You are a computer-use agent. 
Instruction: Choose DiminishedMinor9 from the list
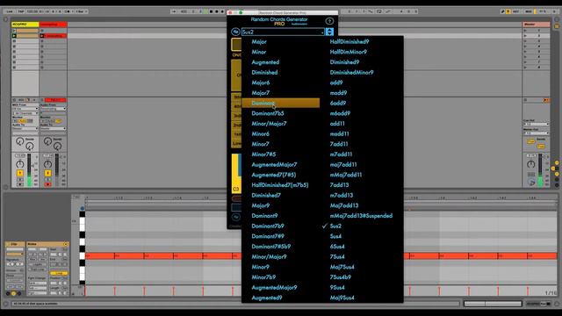coord(351,72)
